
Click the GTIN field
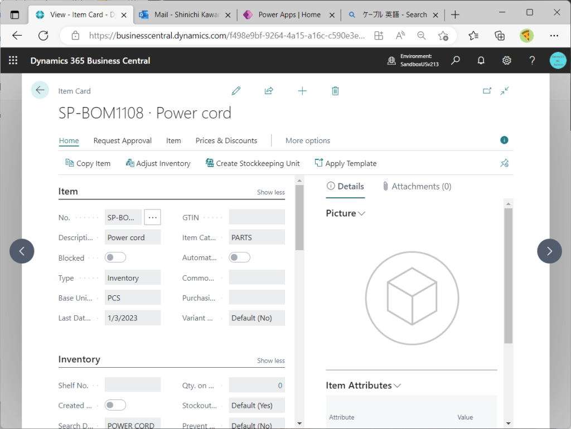pyautogui.click(x=257, y=217)
